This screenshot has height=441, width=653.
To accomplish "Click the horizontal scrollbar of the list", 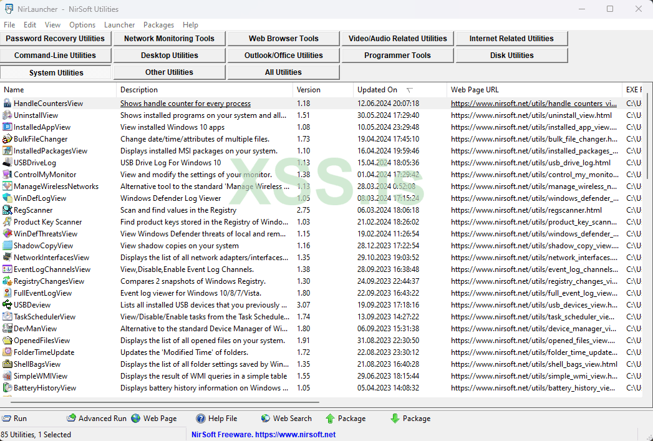I will pyautogui.click(x=165, y=403).
